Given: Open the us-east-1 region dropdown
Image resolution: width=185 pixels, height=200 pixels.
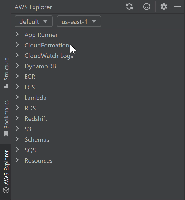Looking at the screenshot, I should [79, 21].
